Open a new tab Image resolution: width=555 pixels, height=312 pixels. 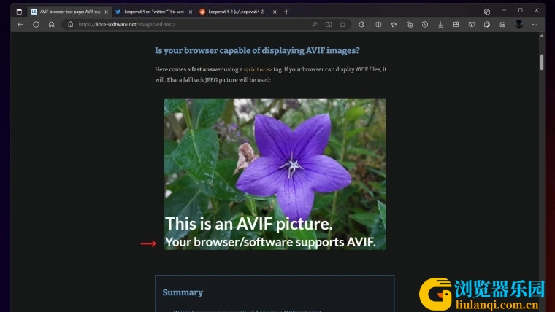(286, 12)
